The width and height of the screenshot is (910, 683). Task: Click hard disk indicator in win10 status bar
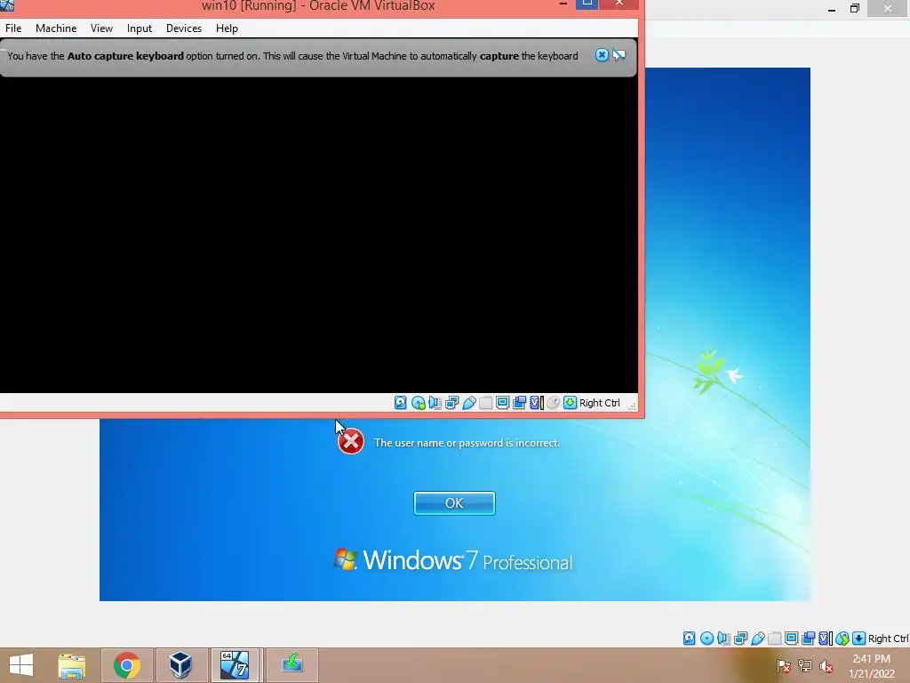[x=401, y=403]
